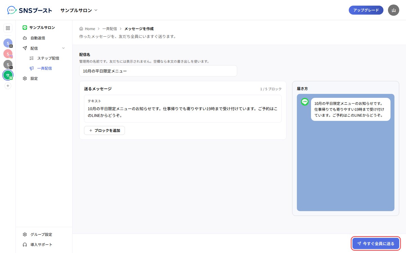Click the ステップ配信 list icon
The height and width of the screenshot is (253, 406).
tap(32, 58)
